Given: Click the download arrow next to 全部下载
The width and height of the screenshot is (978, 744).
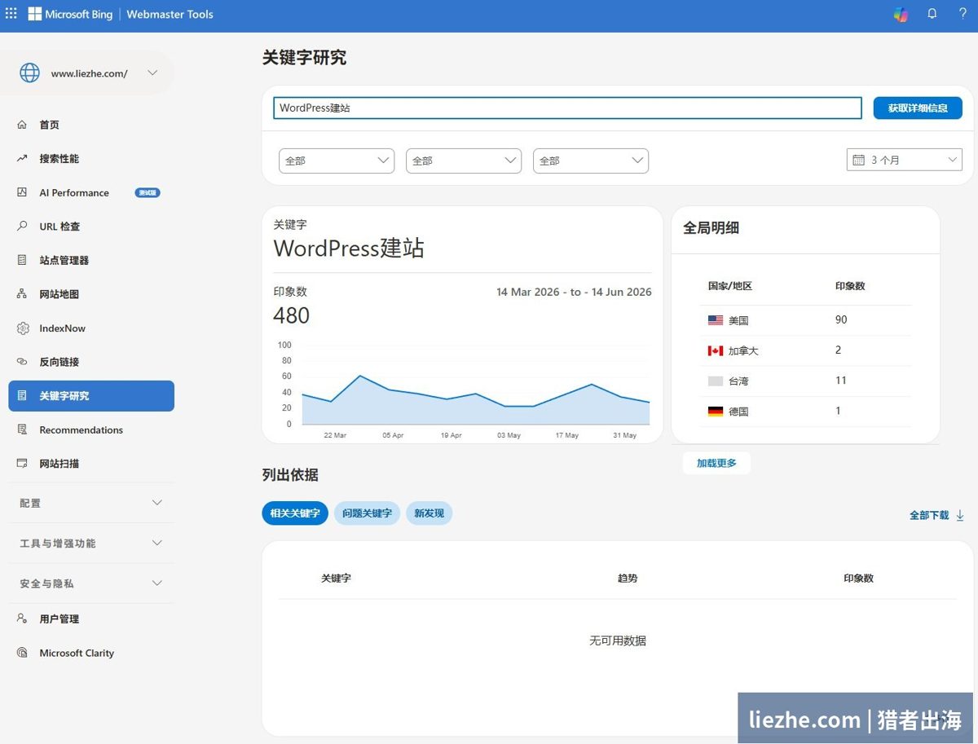Looking at the screenshot, I should [960, 515].
